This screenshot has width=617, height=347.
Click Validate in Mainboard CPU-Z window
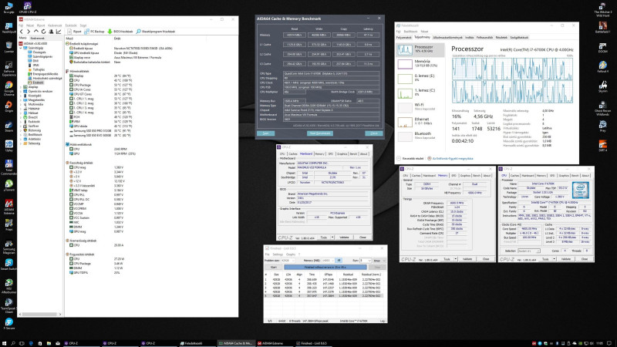coord(344,238)
